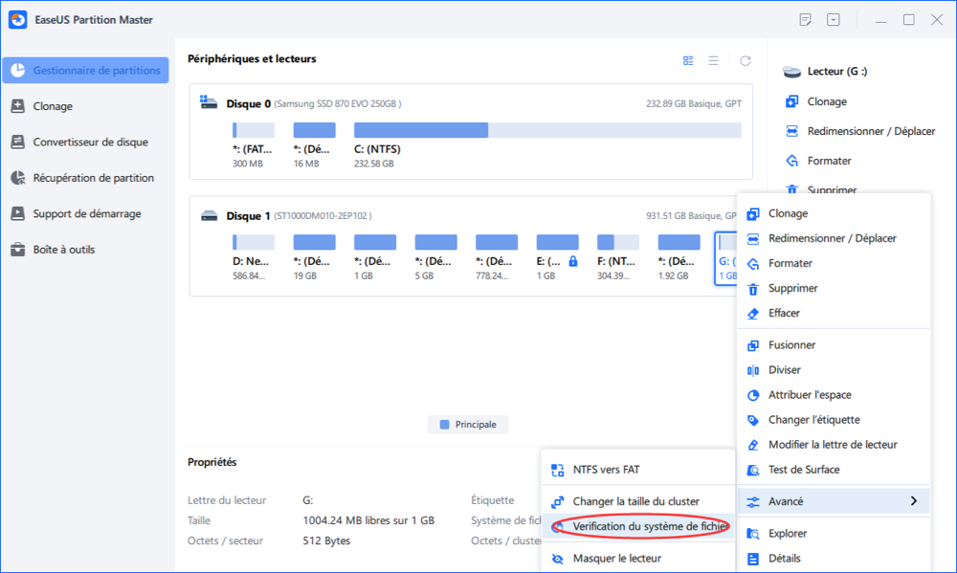Screen dimensions: 957x573
Task: Open the feedback notes icon in title bar
Action: 805,19
